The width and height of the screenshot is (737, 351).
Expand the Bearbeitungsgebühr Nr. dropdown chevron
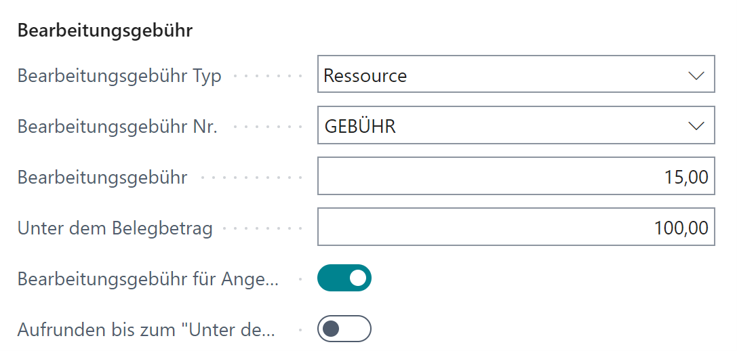pos(696,126)
